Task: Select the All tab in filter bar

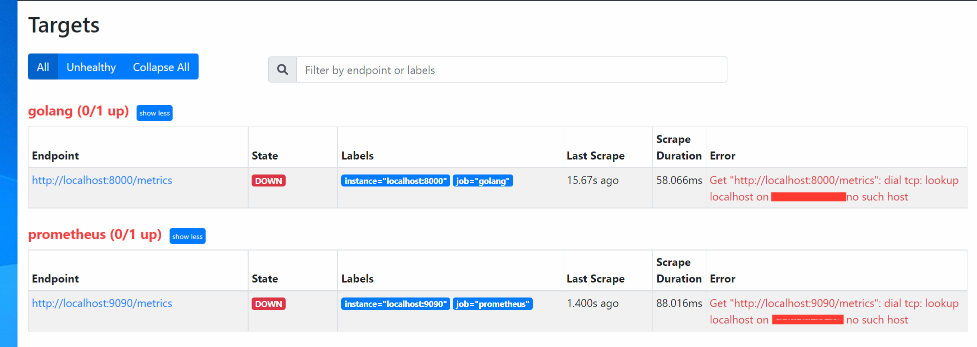Action: coord(43,66)
